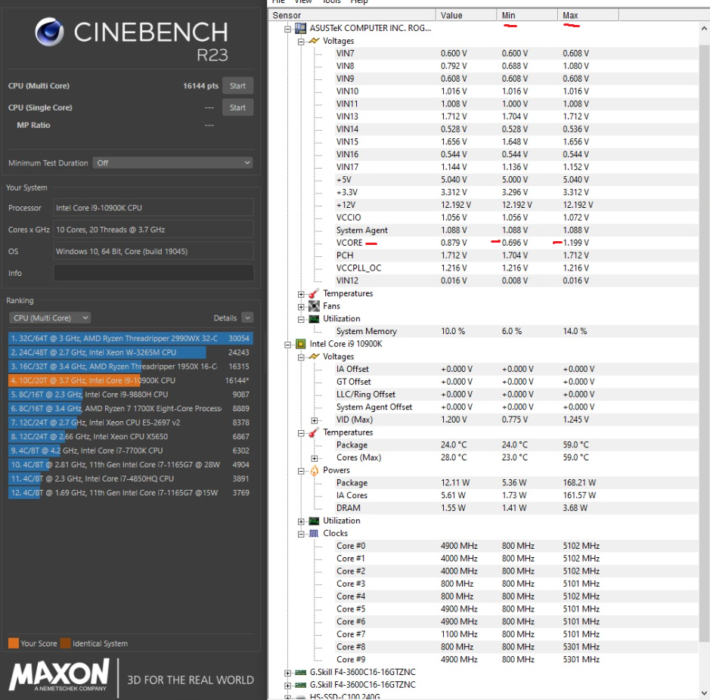Click the thermometer icon under Intel Core i9
Screen dimensions: 710x700
pos(314,432)
